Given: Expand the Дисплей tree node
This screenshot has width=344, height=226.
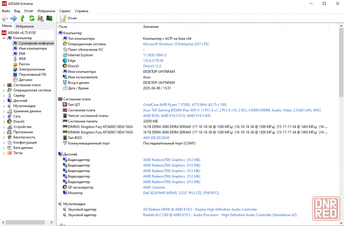Looking at the screenshot, I should 4,101.
